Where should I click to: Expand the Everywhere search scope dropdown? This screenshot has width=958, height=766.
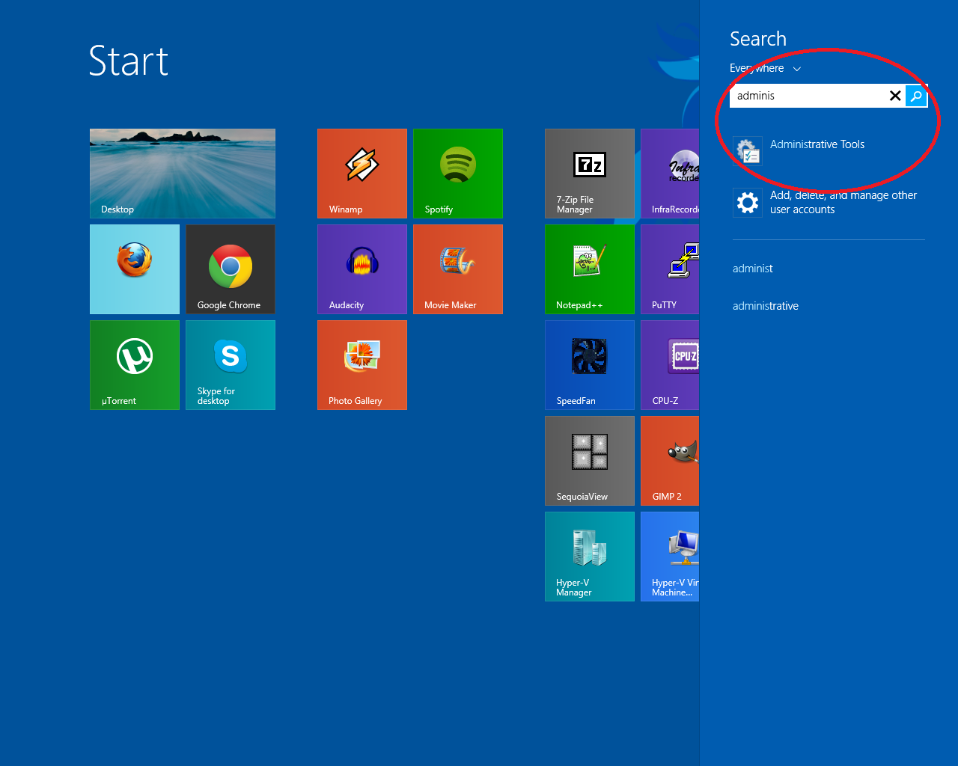tap(766, 68)
